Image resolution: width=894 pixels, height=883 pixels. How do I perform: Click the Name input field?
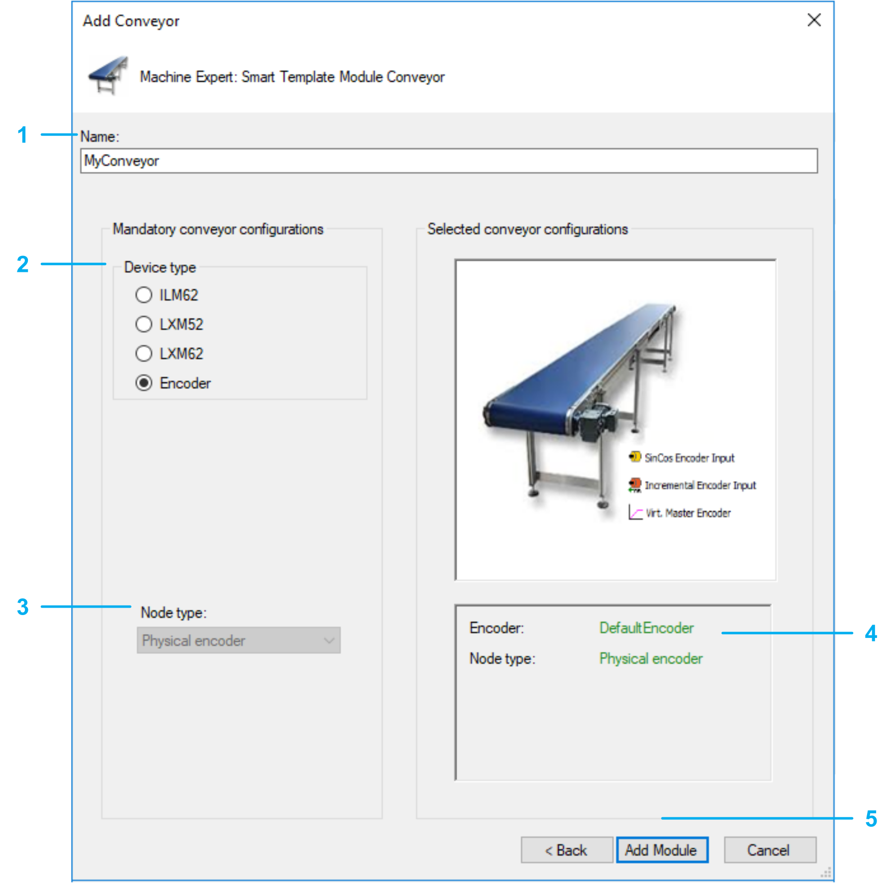(449, 161)
